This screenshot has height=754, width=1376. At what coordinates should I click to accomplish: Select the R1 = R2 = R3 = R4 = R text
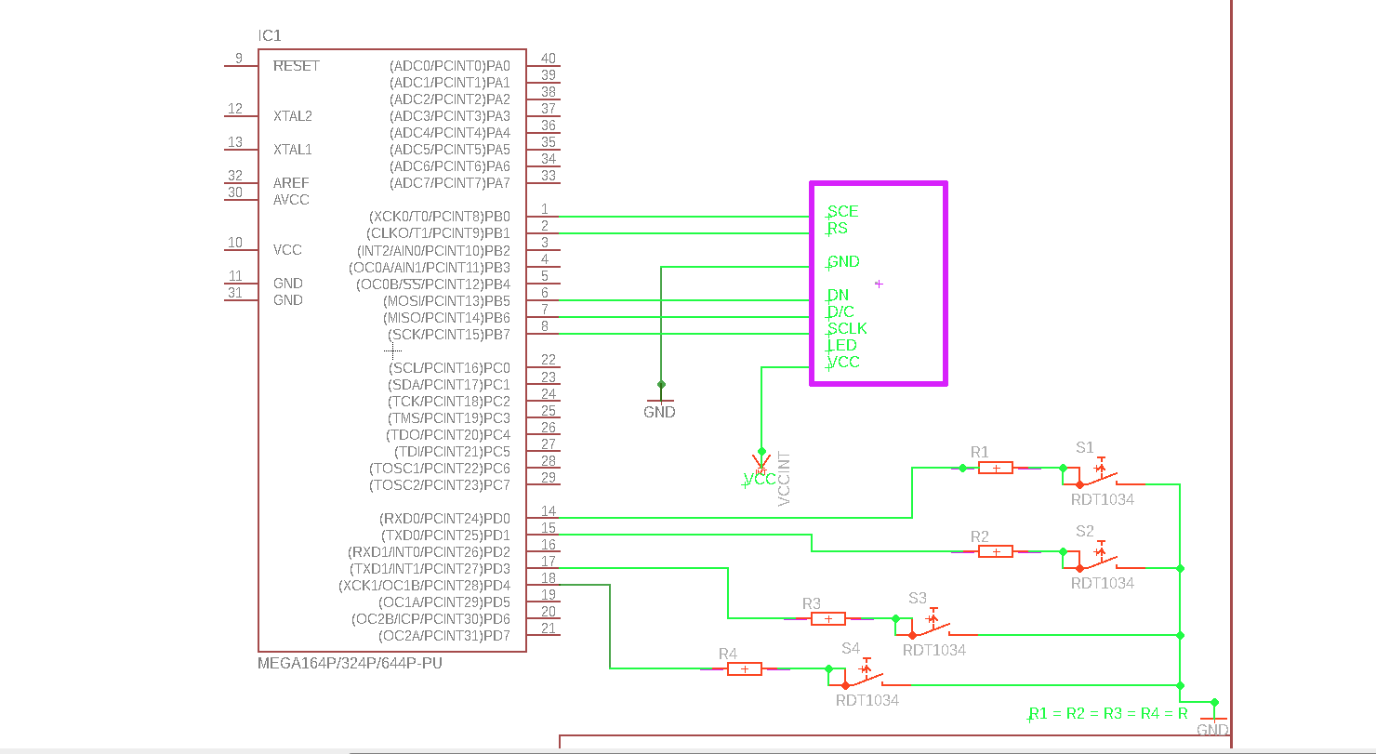1108,714
